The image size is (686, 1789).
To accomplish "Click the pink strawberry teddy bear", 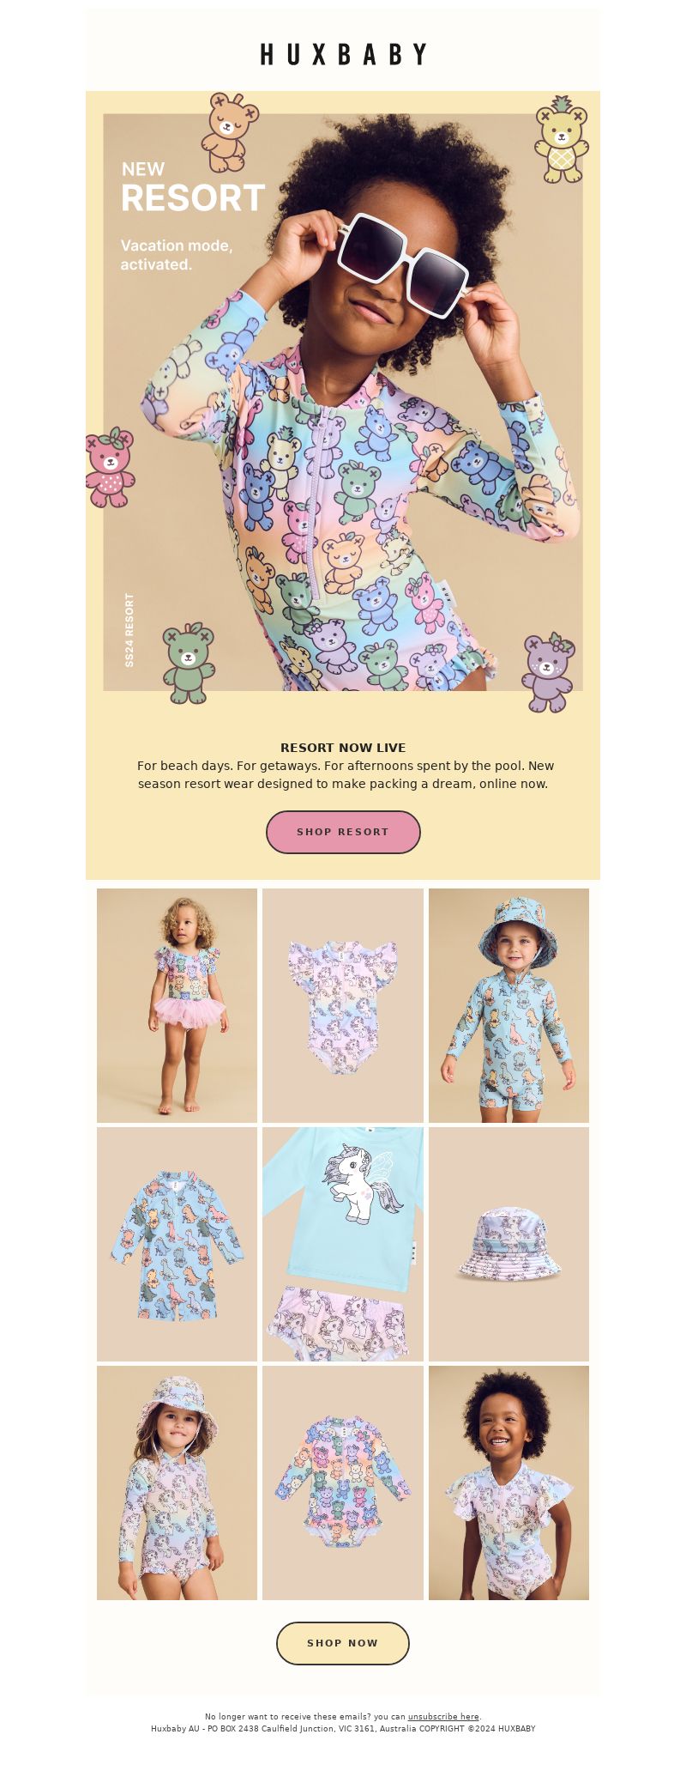I will coord(110,467).
